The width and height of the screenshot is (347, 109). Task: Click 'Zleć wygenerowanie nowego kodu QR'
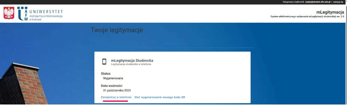160,97
